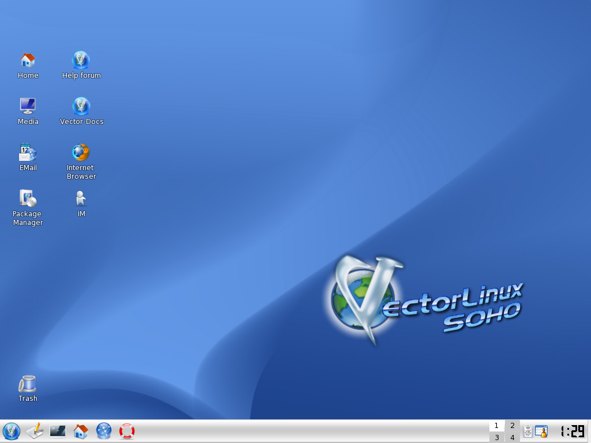This screenshot has height=443, width=591.
Task: Click the clipboard tool icon in the system tray
Action: pos(528,431)
